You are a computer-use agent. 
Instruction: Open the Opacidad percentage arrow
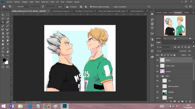pos(193,51)
